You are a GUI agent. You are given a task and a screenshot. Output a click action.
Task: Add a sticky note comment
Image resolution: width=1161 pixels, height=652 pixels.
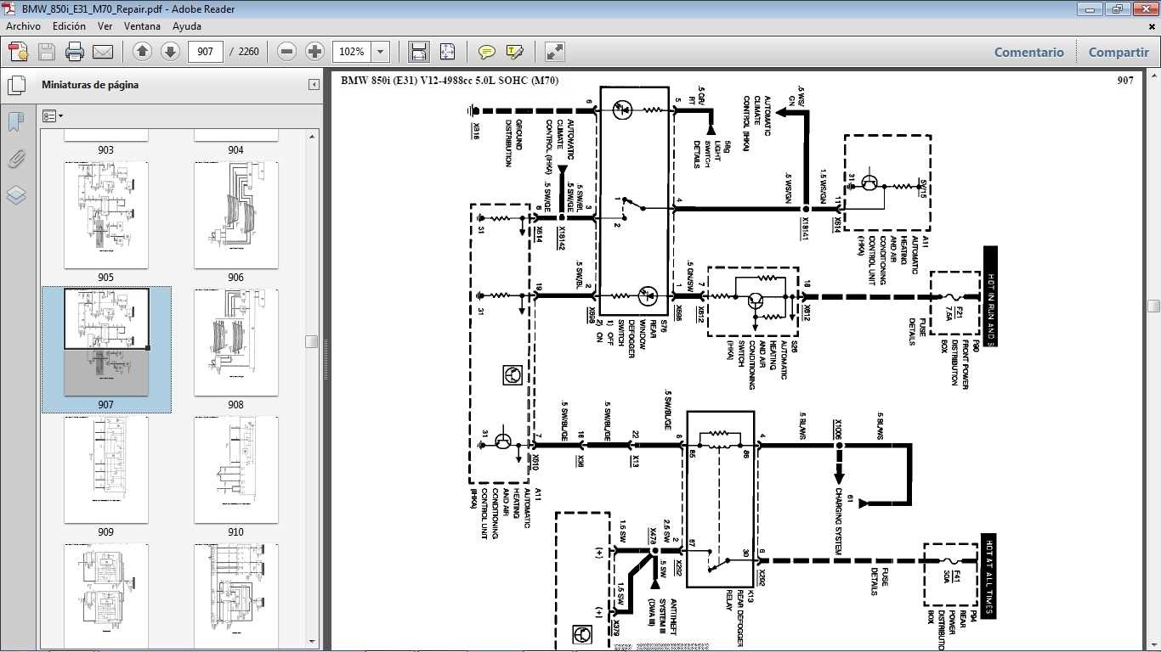tap(486, 52)
